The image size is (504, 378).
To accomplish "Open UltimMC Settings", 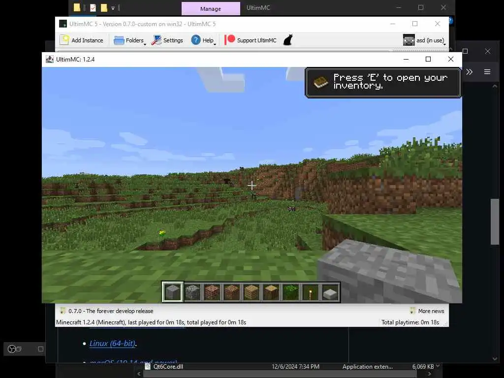I will pyautogui.click(x=167, y=40).
